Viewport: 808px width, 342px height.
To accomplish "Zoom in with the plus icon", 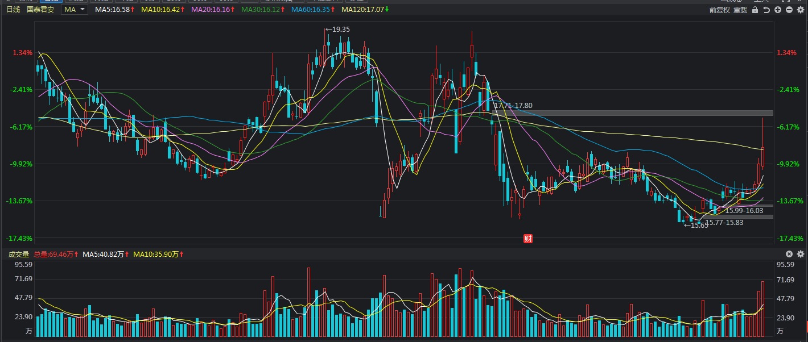I will pyautogui.click(x=778, y=10).
